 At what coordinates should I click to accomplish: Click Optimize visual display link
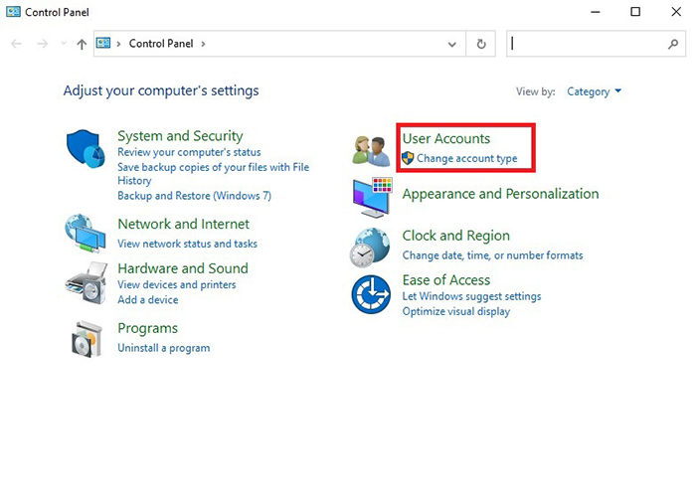[x=455, y=311]
